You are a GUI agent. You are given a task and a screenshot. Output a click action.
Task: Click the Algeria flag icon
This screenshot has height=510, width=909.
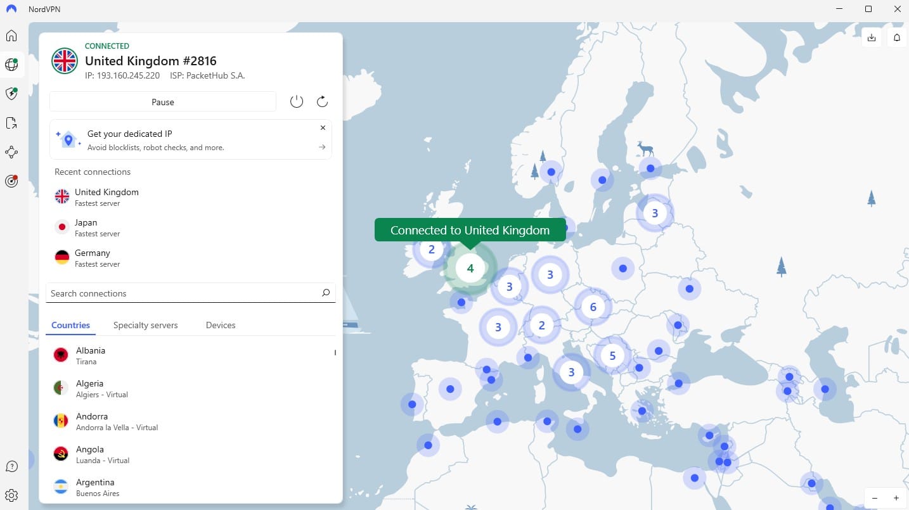click(x=61, y=388)
